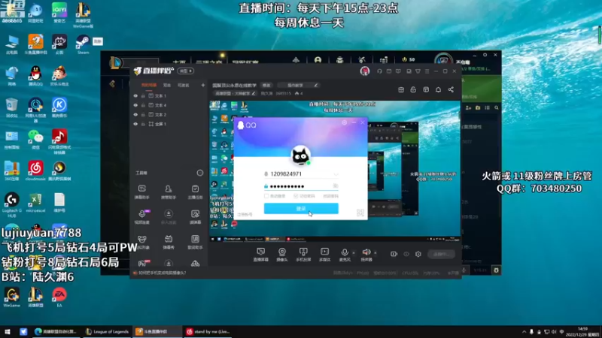The height and width of the screenshot is (338, 602).
Task: Click the 微信 WeChat desktop icon
Action: tap(35, 139)
